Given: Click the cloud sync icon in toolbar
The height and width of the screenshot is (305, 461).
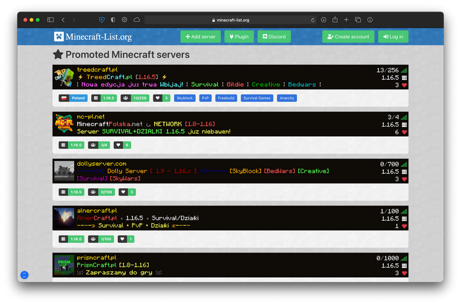Looking at the screenshot, I should coord(136,19).
